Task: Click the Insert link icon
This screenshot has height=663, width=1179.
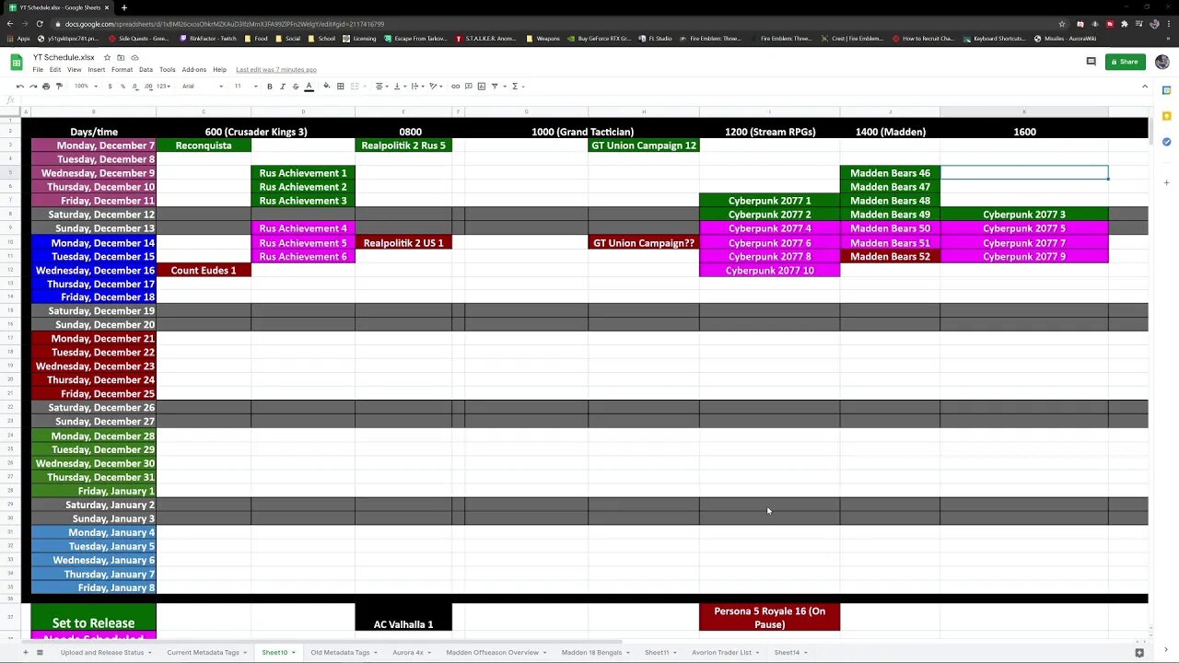Action: coord(455,87)
